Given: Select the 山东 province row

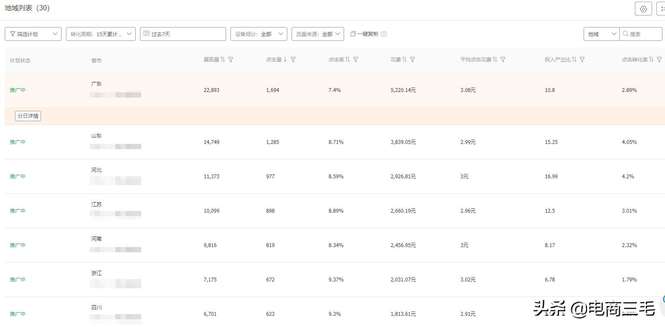Looking at the screenshot, I should (96, 136).
